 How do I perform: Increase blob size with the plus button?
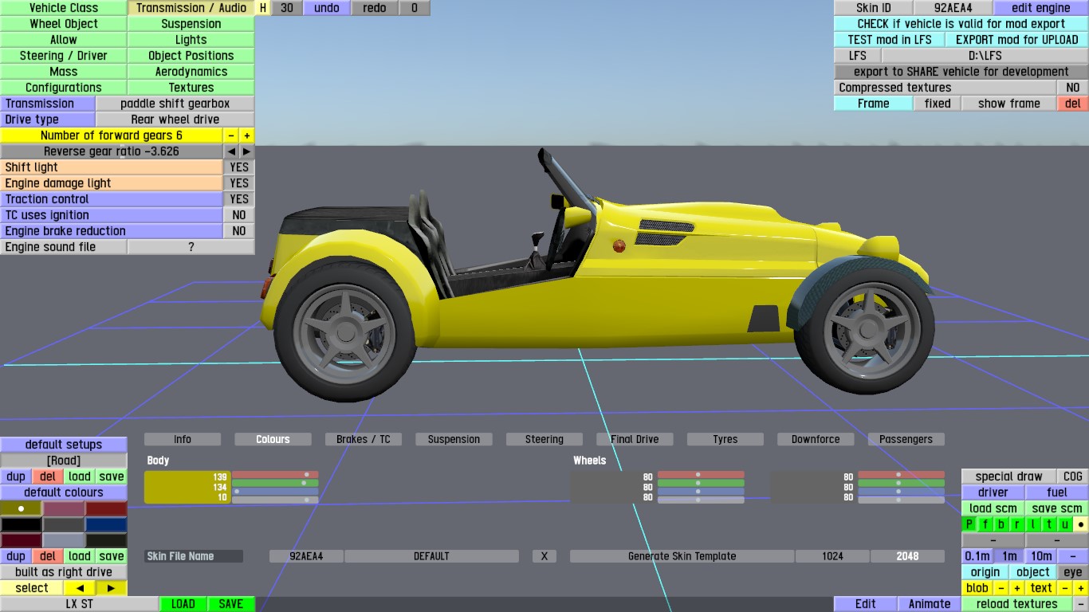click(1017, 588)
